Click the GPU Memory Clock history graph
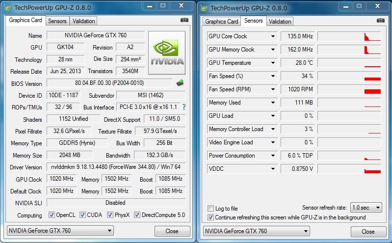The height and width of the screenshot is (243, 392). tap(349, 50)
